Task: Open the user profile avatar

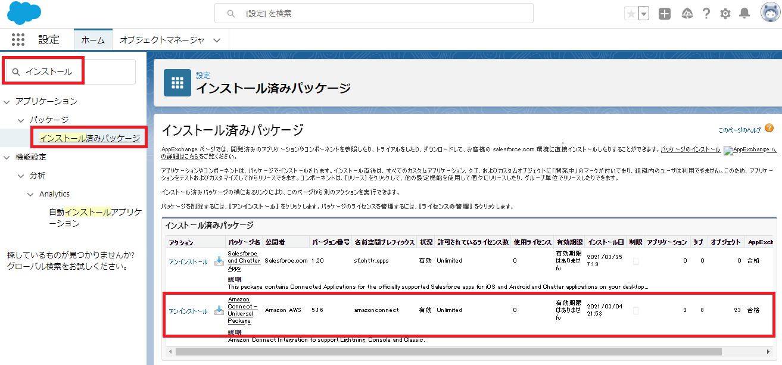Action: coord(770,13)
